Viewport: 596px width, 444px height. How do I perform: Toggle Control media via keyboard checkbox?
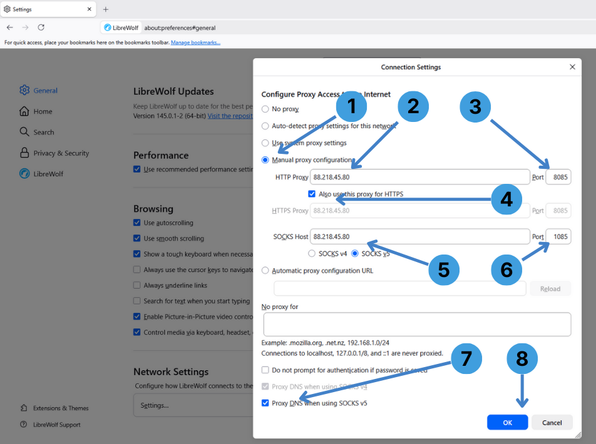(x=137, y=332)
